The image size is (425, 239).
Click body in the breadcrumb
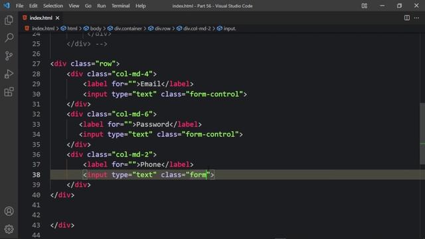point(96,29)
